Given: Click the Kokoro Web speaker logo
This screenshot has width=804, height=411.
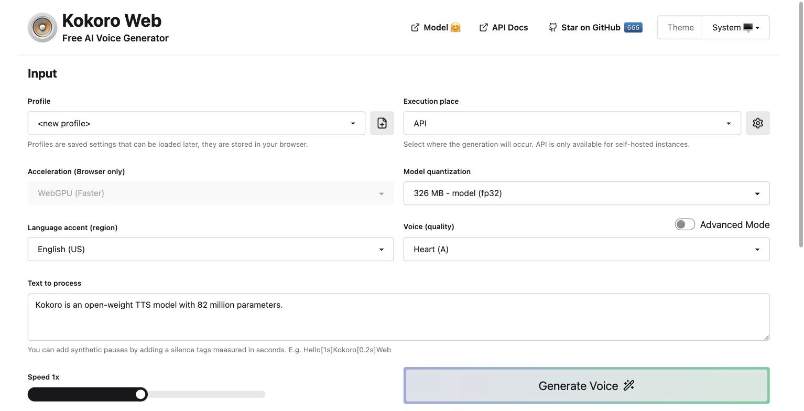Looking at the screenshot, I should 42,27.
